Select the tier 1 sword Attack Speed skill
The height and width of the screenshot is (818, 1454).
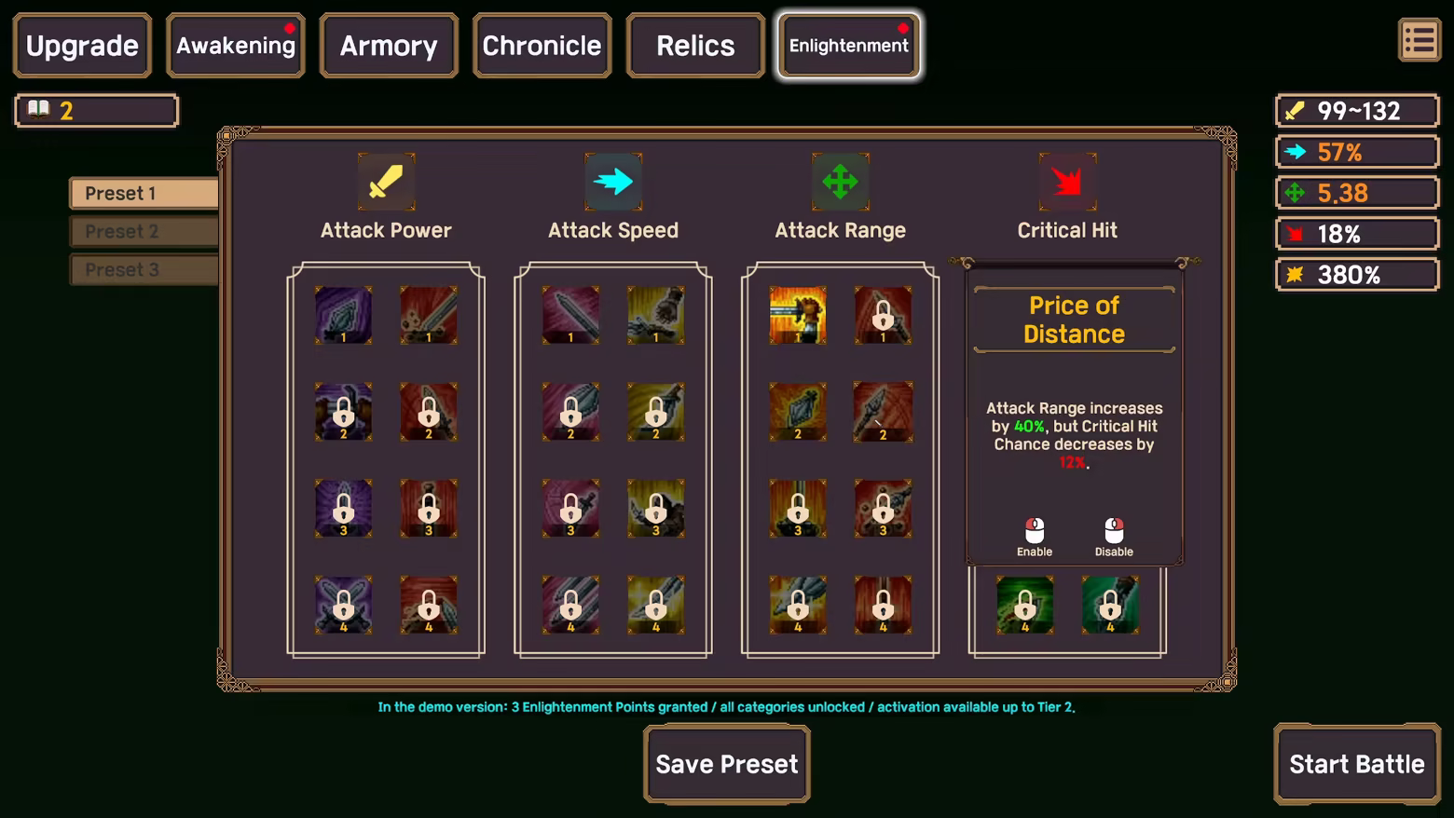point(570,315)
